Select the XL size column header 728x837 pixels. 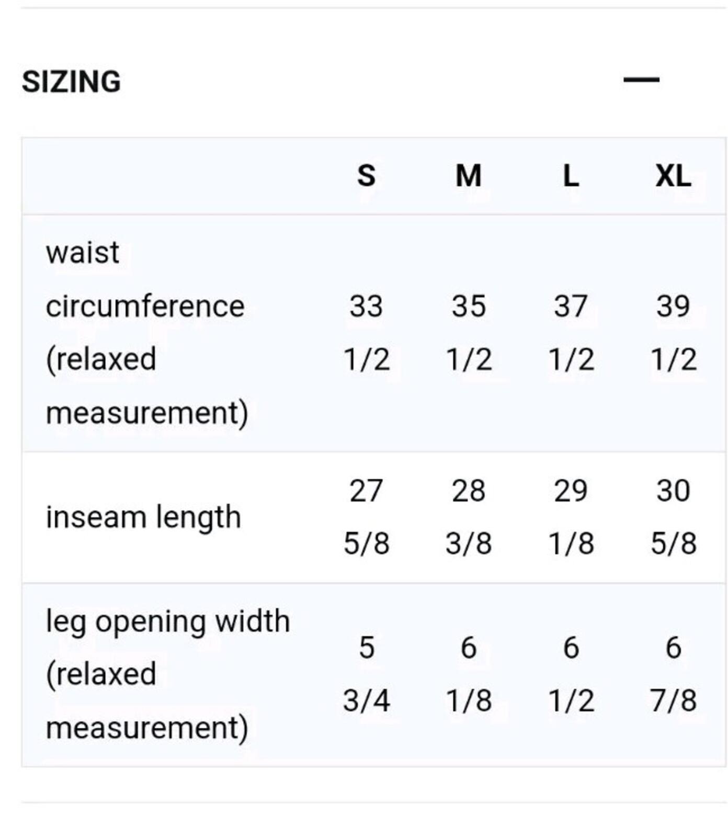click(x=673, y=175)
